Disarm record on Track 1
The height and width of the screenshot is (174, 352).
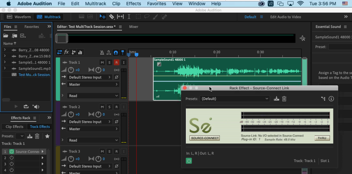[117, 62]
